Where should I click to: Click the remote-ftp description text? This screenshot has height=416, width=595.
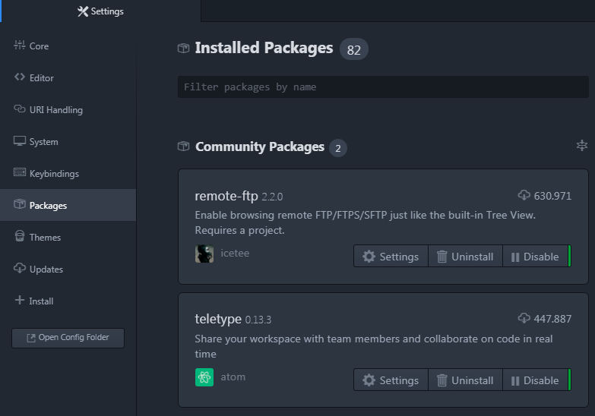pyautogui.click(x=365, y=222)
